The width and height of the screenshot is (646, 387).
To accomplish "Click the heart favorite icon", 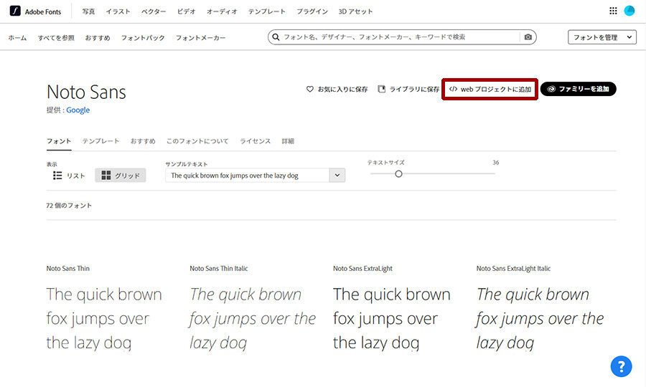I will (x=310, y=89).
